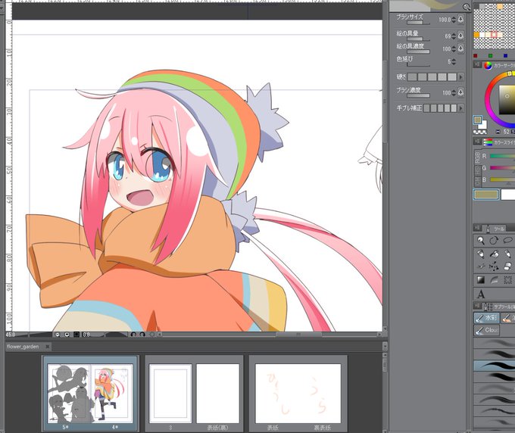Select the highlighted brush stroke preset in the sub tool list

(494, 366)
